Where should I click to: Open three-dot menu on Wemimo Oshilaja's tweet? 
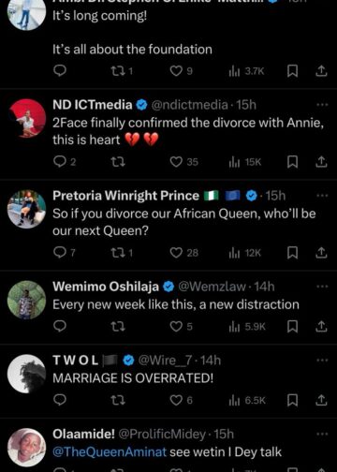point(322,287)
